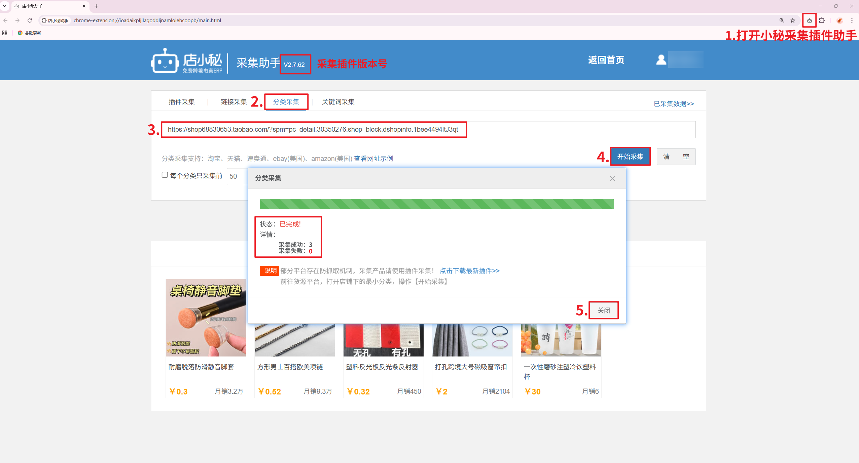Screen dimensions: 859x463
Task: Open the Chrome three-dot menu
Action: point(852,20)
